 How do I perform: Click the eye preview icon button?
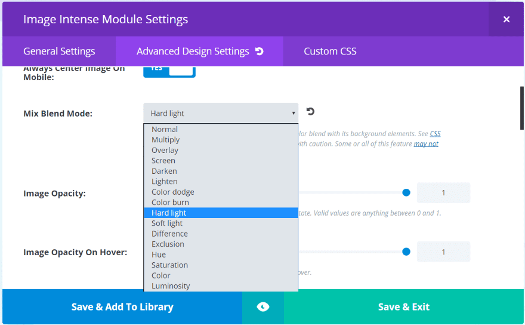(x=263, y=307)
